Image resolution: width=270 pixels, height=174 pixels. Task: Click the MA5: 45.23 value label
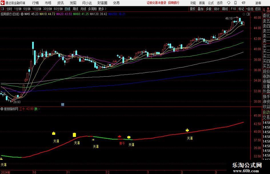(31, 14)
